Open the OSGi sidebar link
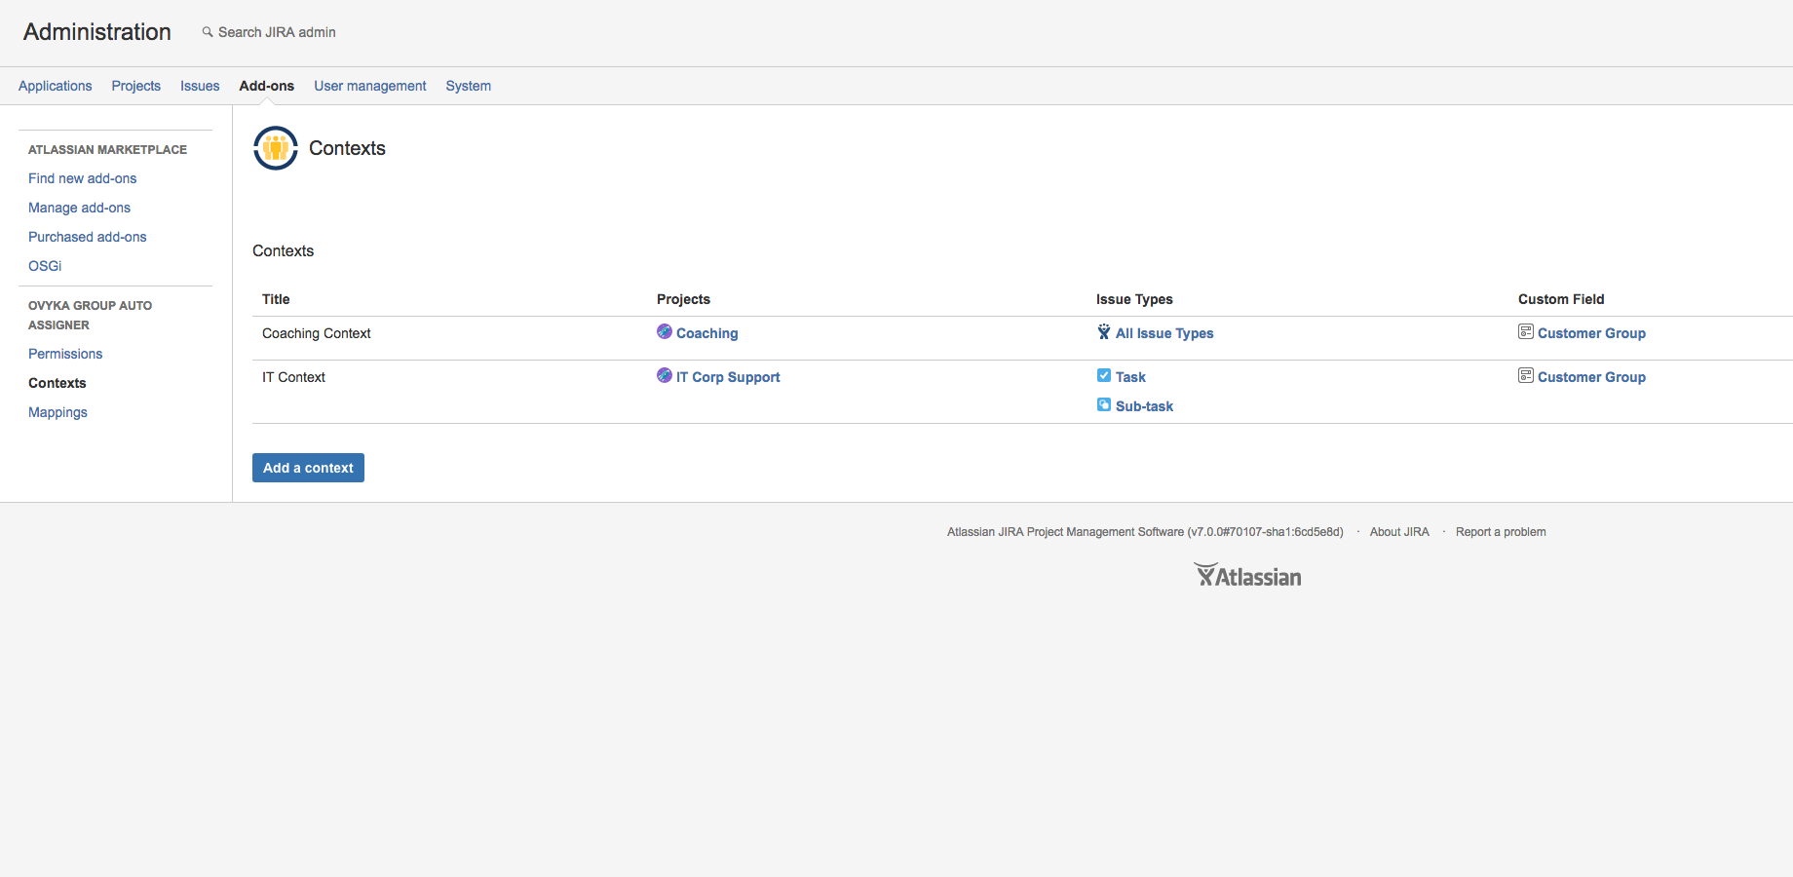 pos(45,266)
